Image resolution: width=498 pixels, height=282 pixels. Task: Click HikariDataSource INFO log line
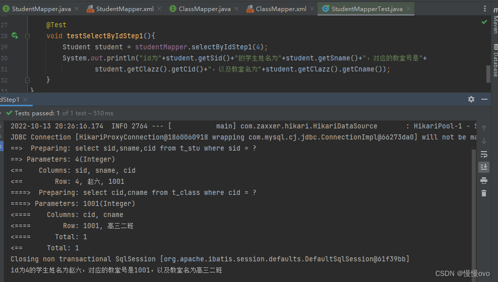[243, 126]
